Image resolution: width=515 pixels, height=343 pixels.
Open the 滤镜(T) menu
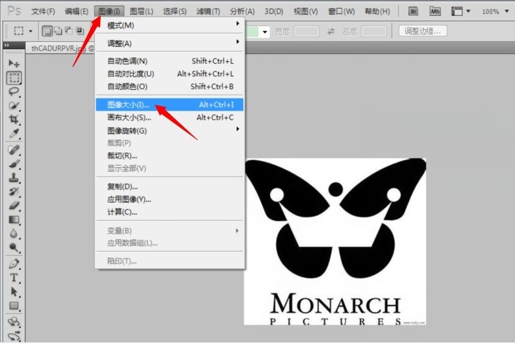pos(208,11)
